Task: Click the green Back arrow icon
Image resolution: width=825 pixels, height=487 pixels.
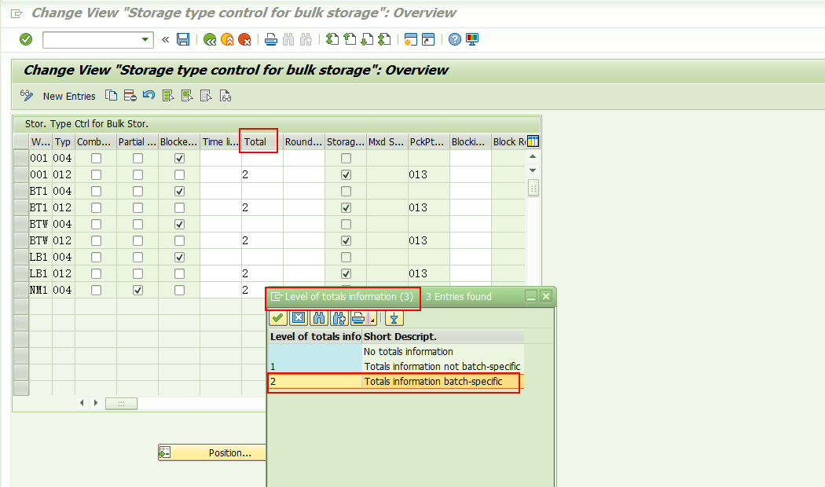Action: pyautogui.click(x=211, y=39)
